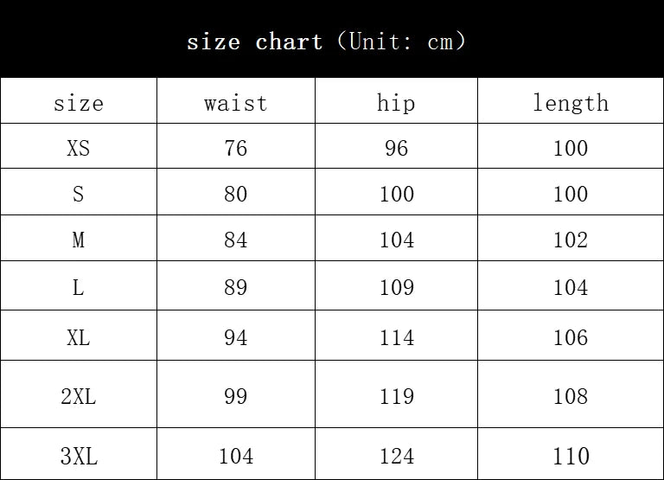
Task: Click the length column header
Action: click(x=570, y=103)
